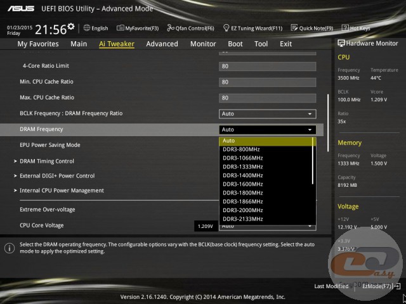
Task: Click CPU temperature 44°C value
Action: click(376, 78)
